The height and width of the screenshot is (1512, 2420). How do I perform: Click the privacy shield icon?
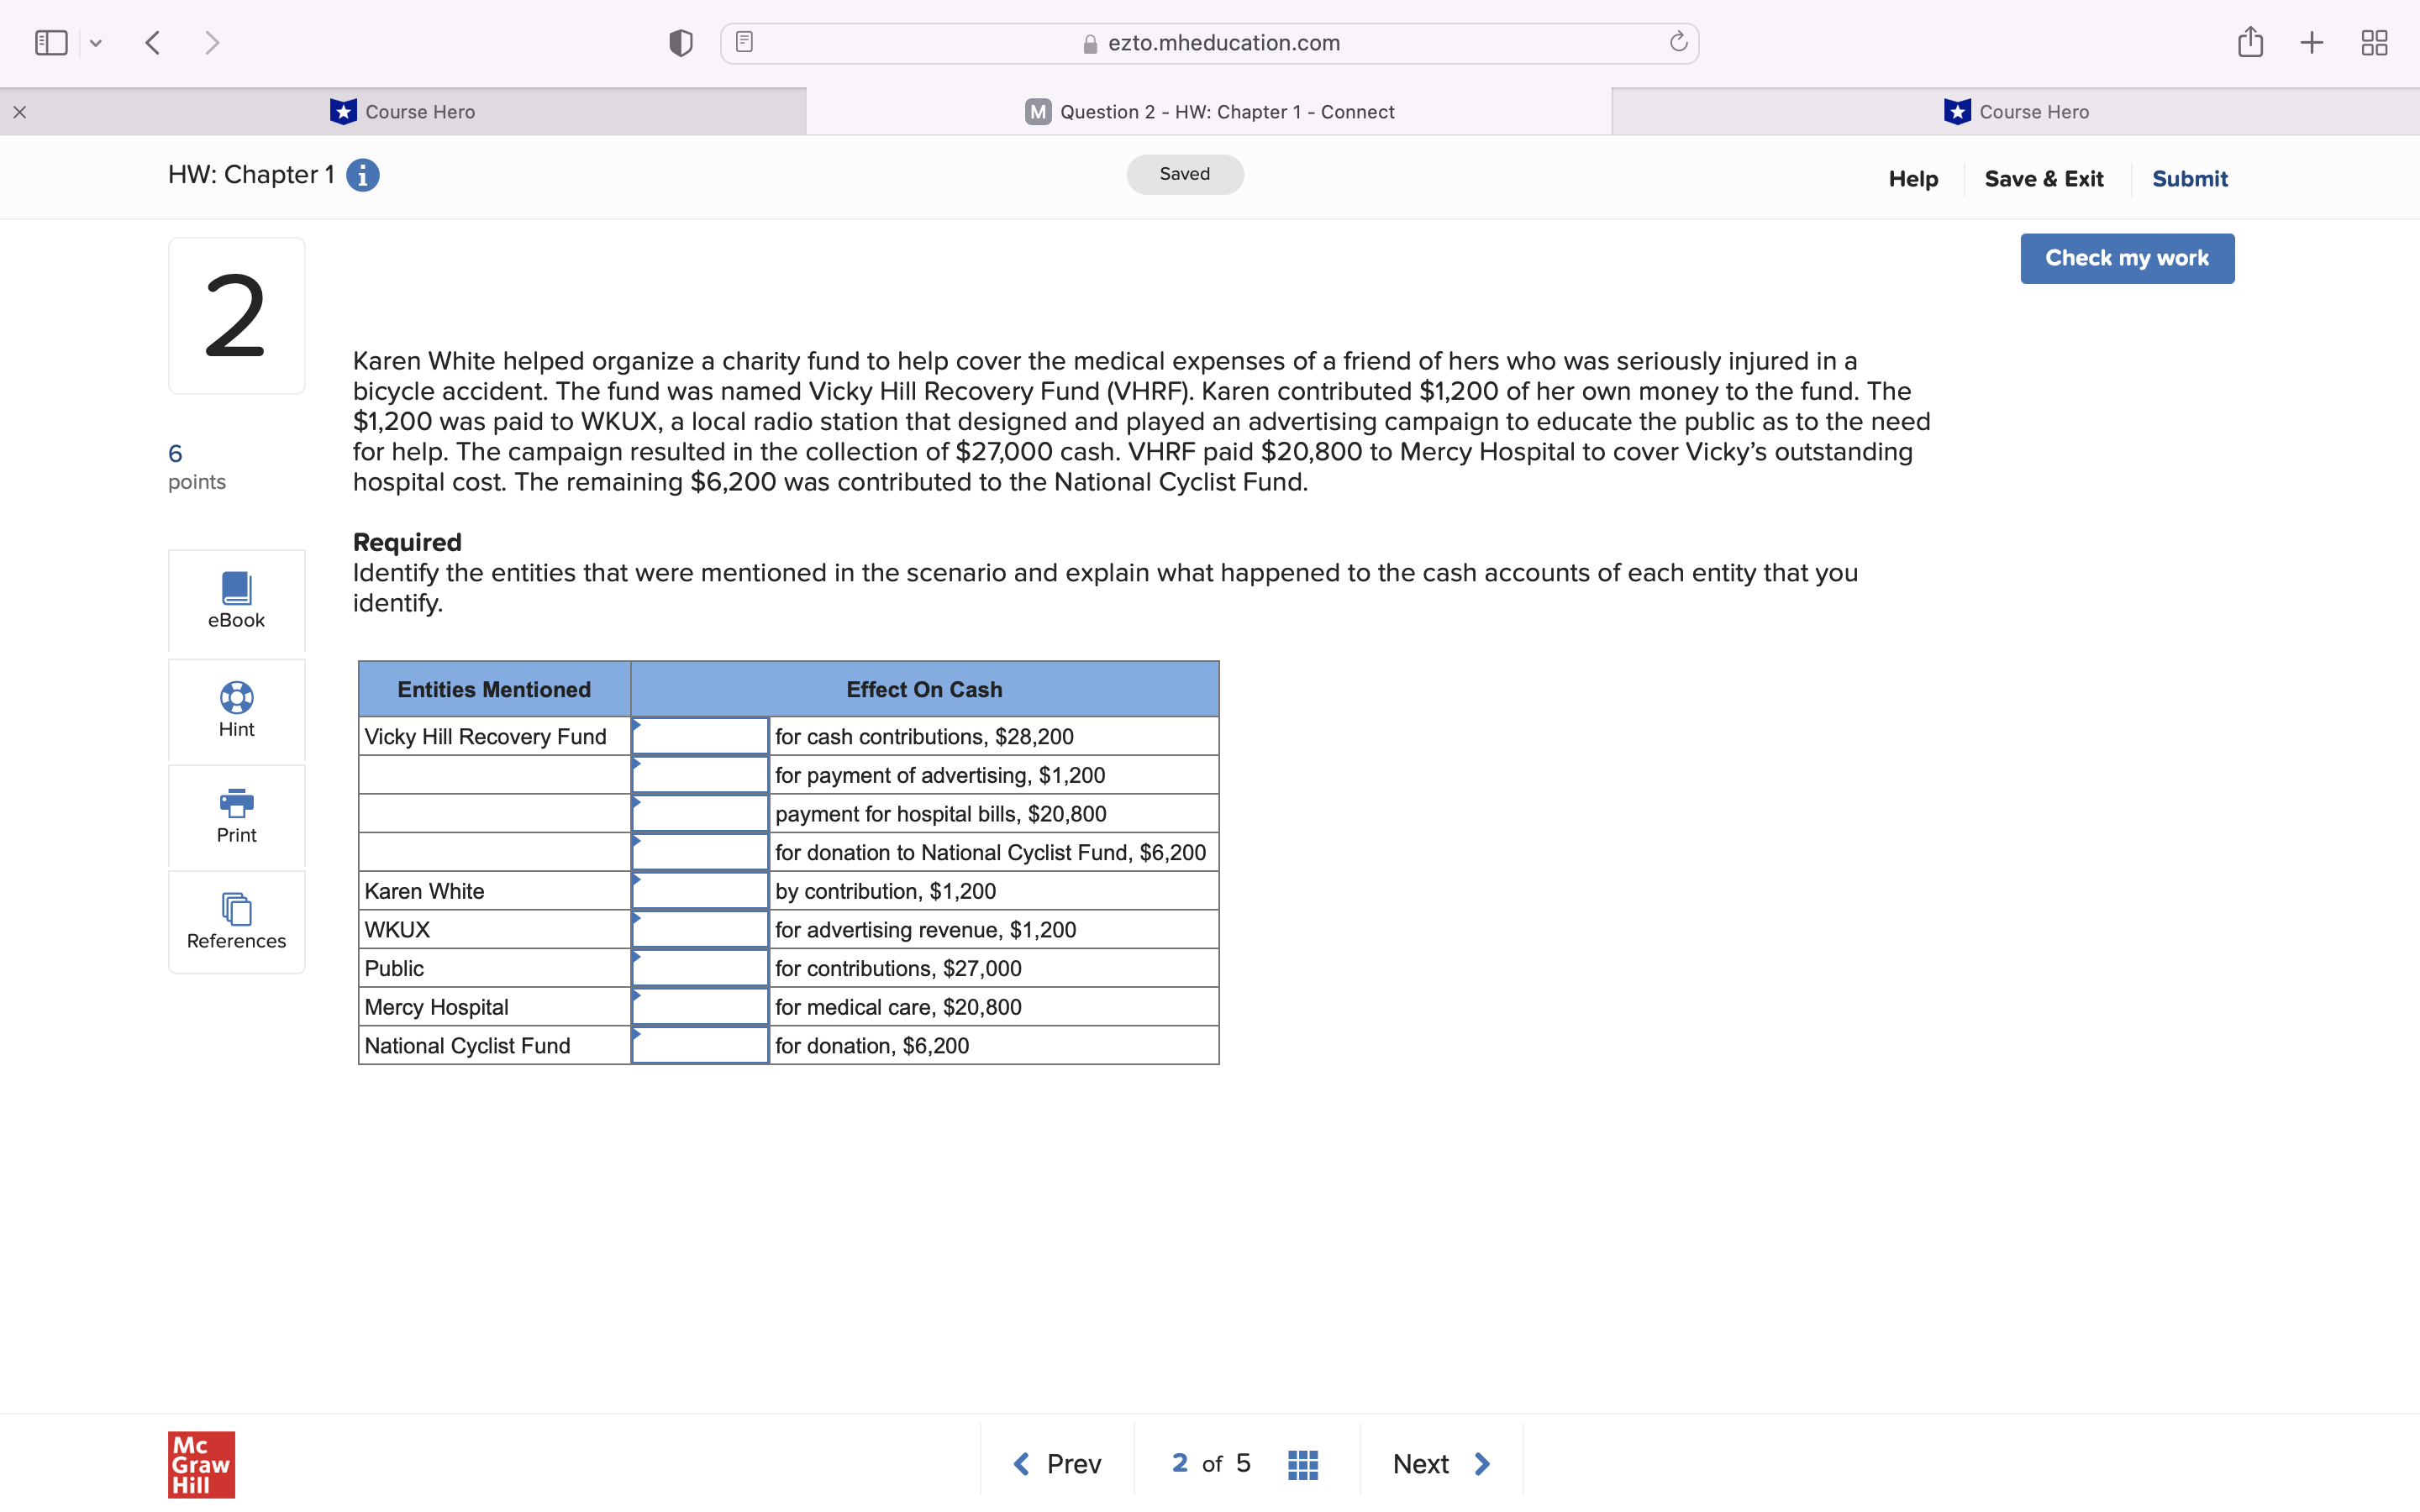point(679,42)
